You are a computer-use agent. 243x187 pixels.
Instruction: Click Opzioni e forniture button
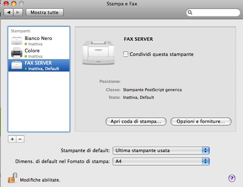201,122
